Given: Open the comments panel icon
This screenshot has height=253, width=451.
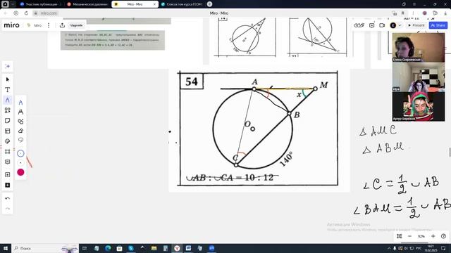Looking at the screenshot, I should click(371, 25).
